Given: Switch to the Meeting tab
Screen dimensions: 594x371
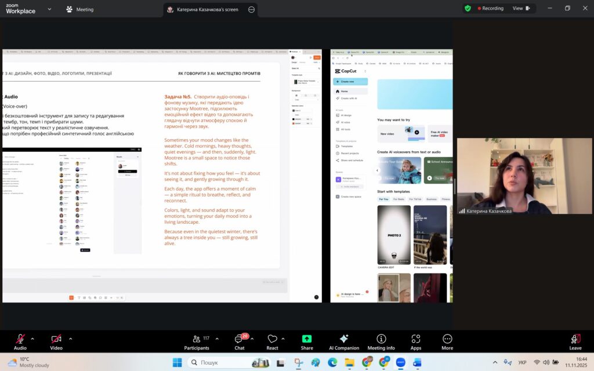Looking at the screenshot, I should click(x=79, y=9).
